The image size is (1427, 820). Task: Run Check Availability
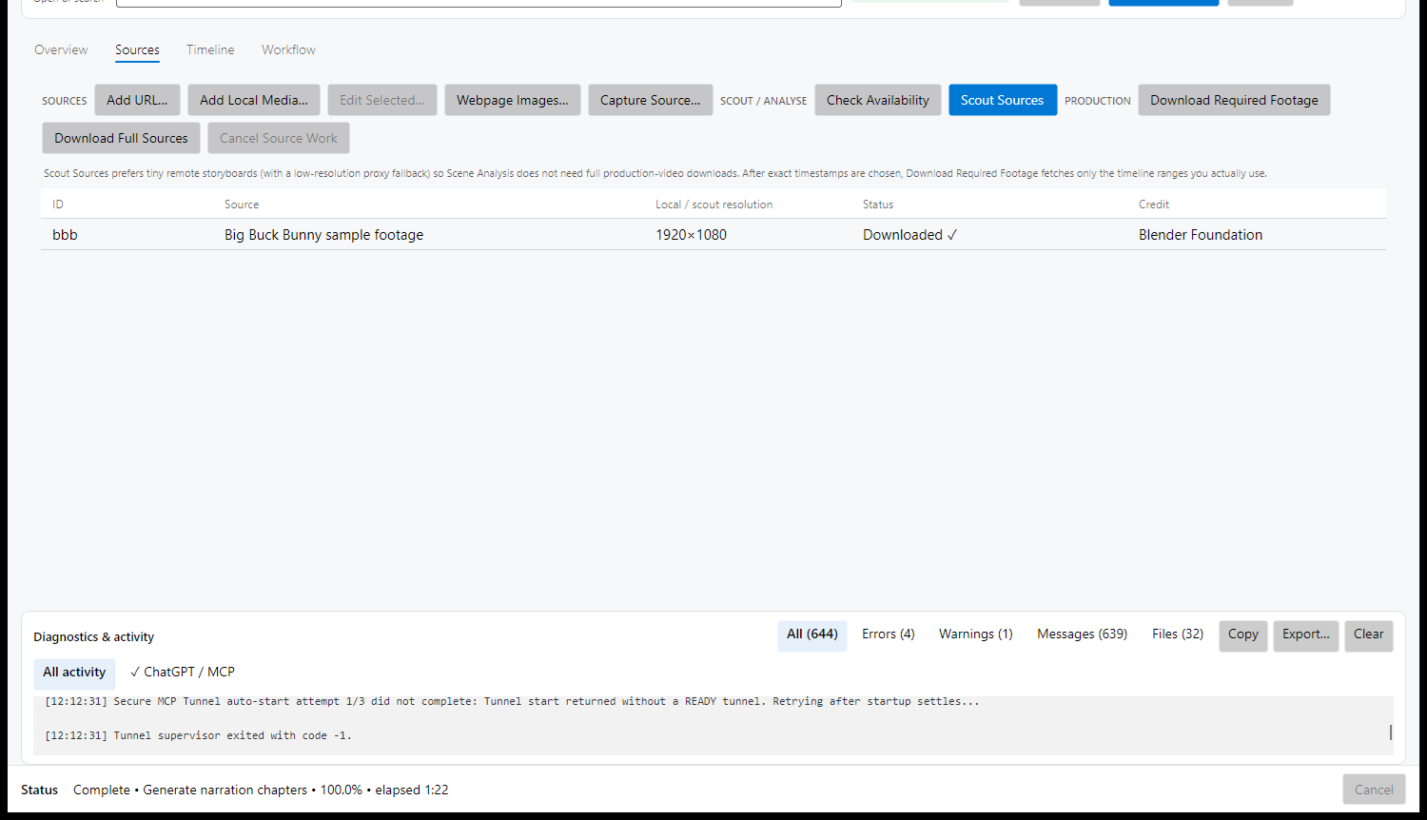point(878,100)
